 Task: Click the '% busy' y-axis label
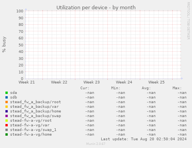coord(4,44)
